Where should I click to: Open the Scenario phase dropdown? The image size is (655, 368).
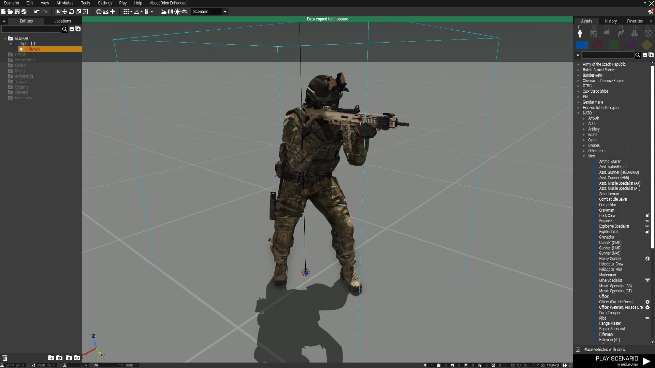click(x=225, y=12)
